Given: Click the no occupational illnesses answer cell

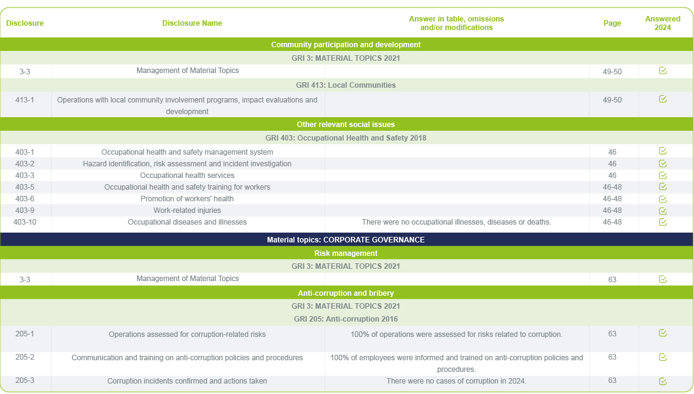Looking at the screenshot, I should pos(456,222).
